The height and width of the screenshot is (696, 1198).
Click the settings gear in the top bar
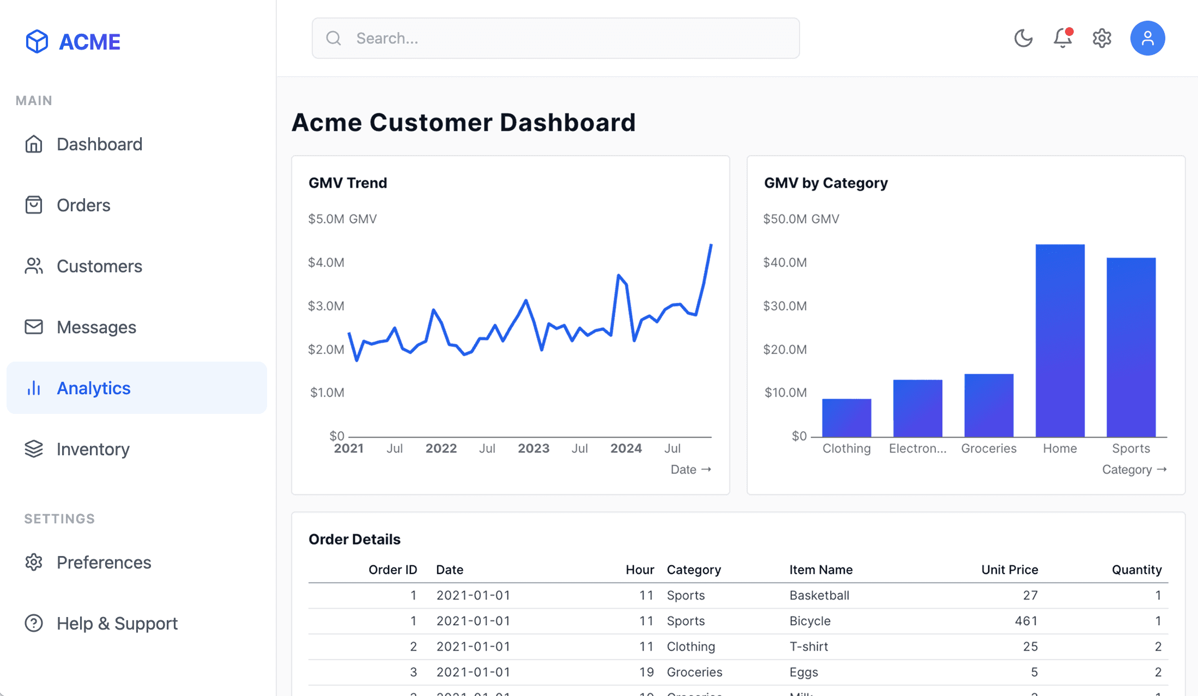coord(1102,38)
